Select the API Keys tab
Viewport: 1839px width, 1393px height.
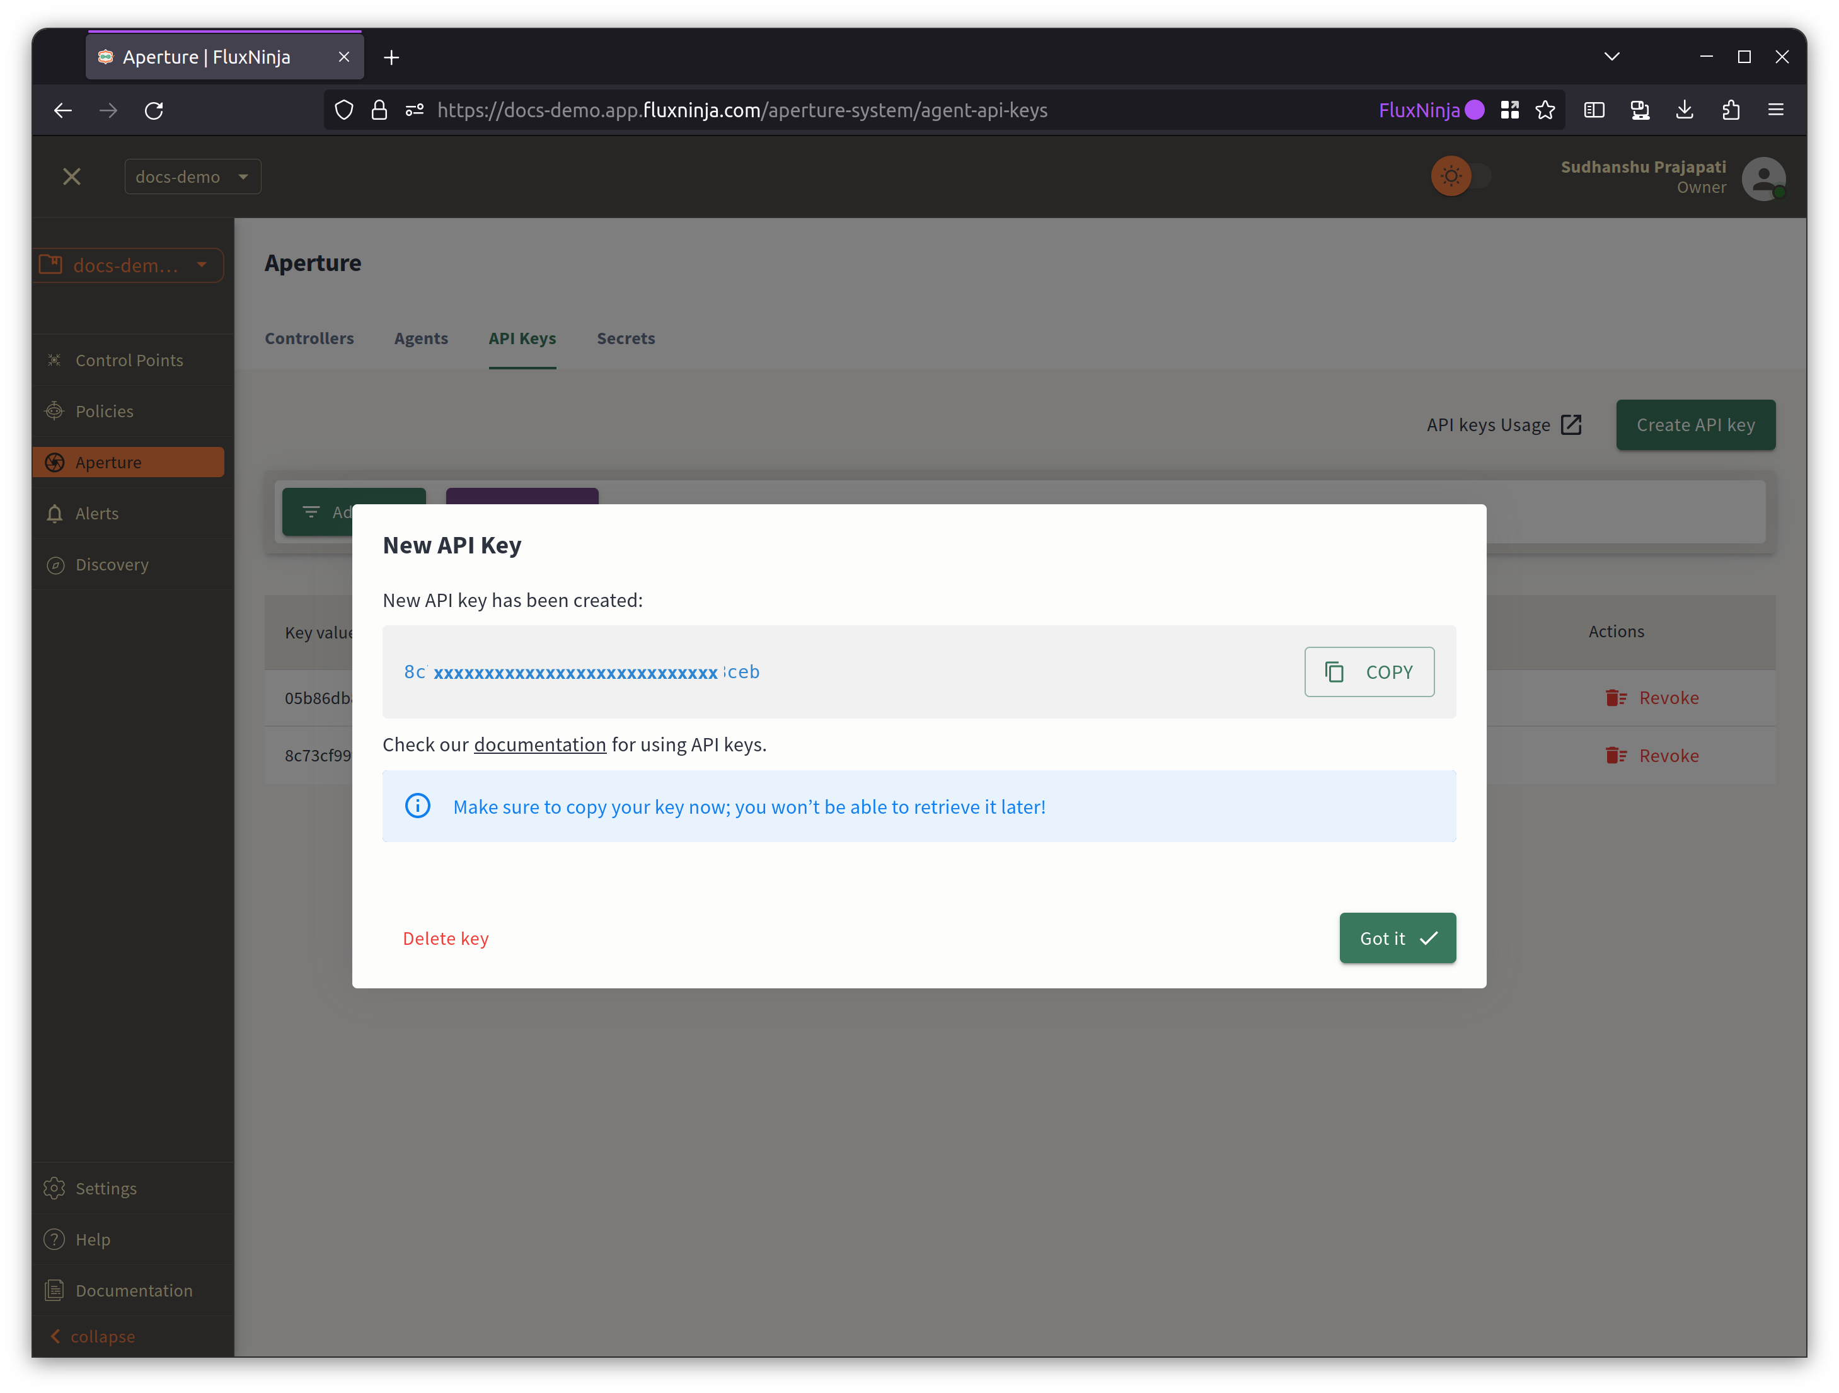[522, 338]
